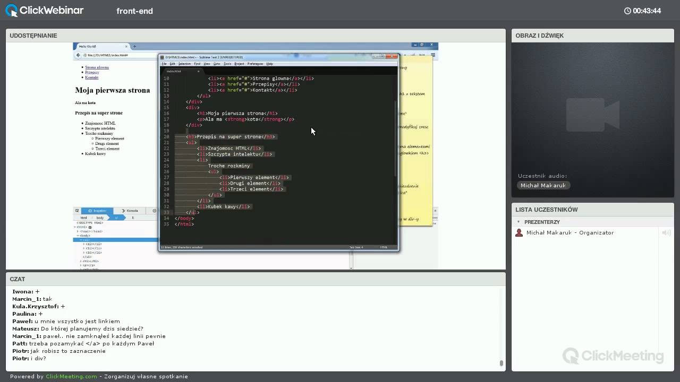Click the Sublime Text vertical scrollbar
This screenshot has height=382, width=680.
[395, 138]
